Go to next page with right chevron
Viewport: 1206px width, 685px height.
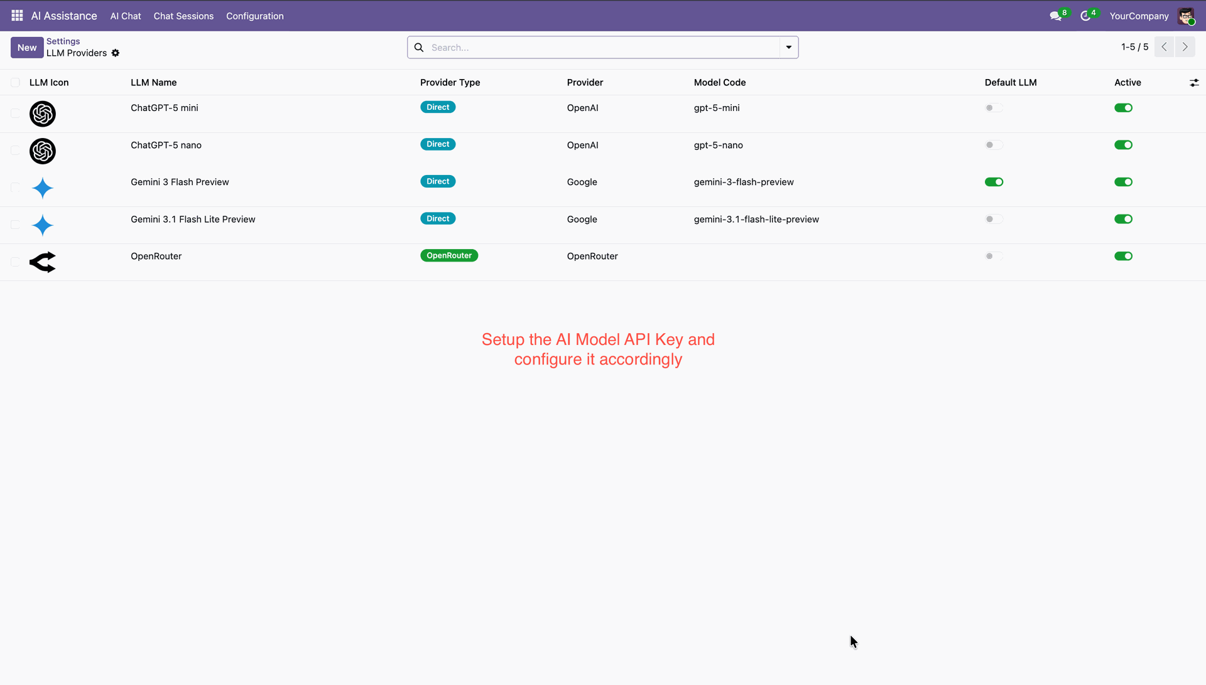1185,47
